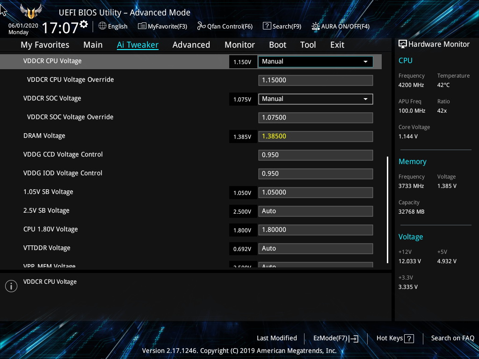Select the DRAM Voltage label

(x=44, y=136)
